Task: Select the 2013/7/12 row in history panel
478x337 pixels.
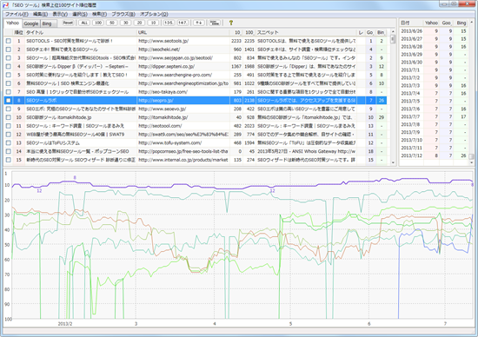Action: (434, 155)
